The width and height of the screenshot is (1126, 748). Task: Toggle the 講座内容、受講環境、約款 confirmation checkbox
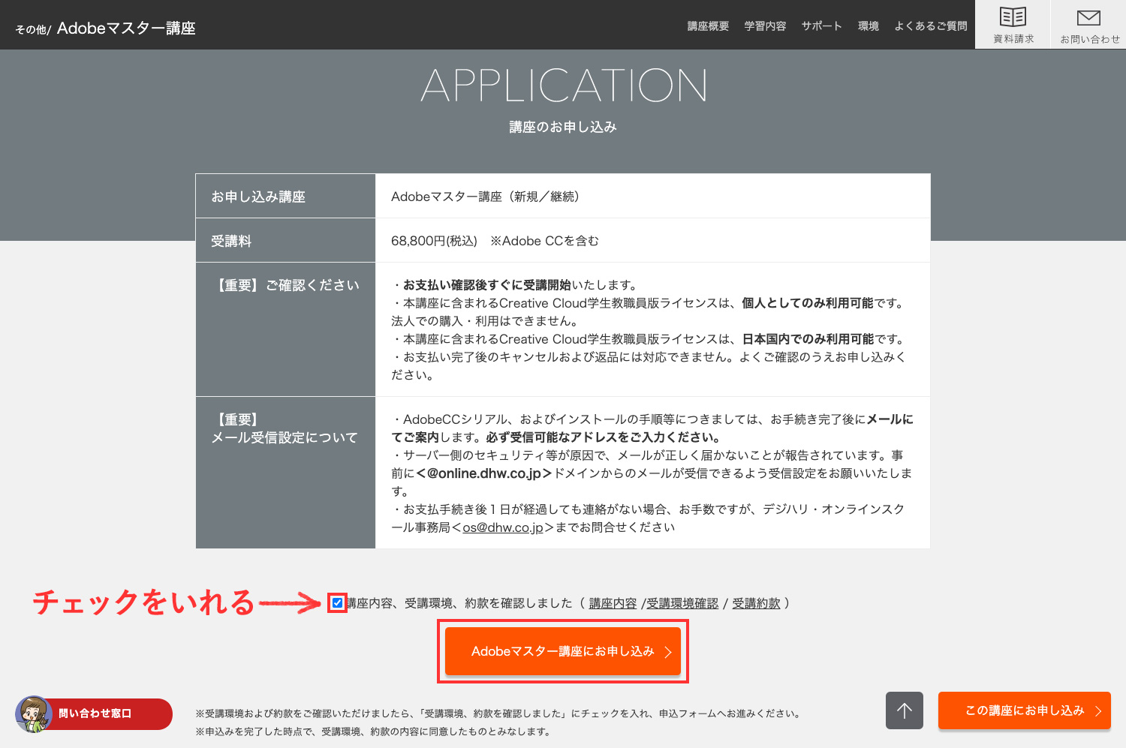[x=338, y=603]
